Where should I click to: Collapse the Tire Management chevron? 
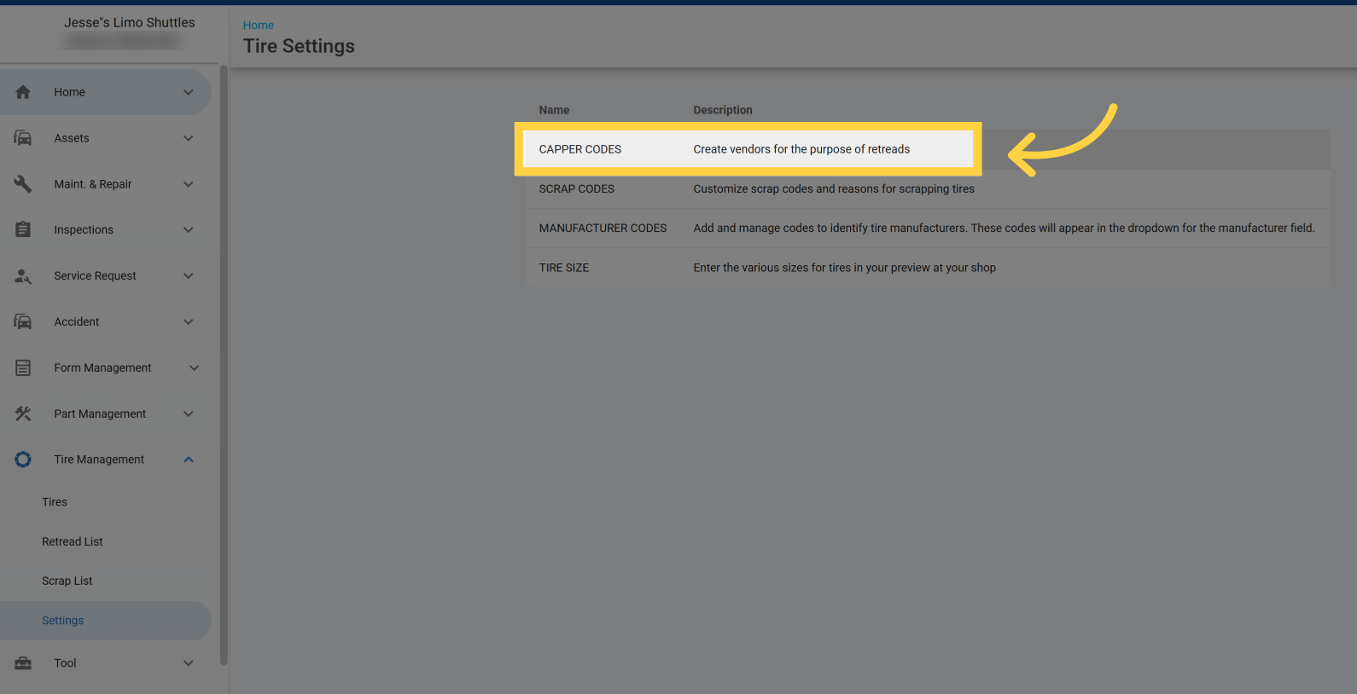(189, 460)
